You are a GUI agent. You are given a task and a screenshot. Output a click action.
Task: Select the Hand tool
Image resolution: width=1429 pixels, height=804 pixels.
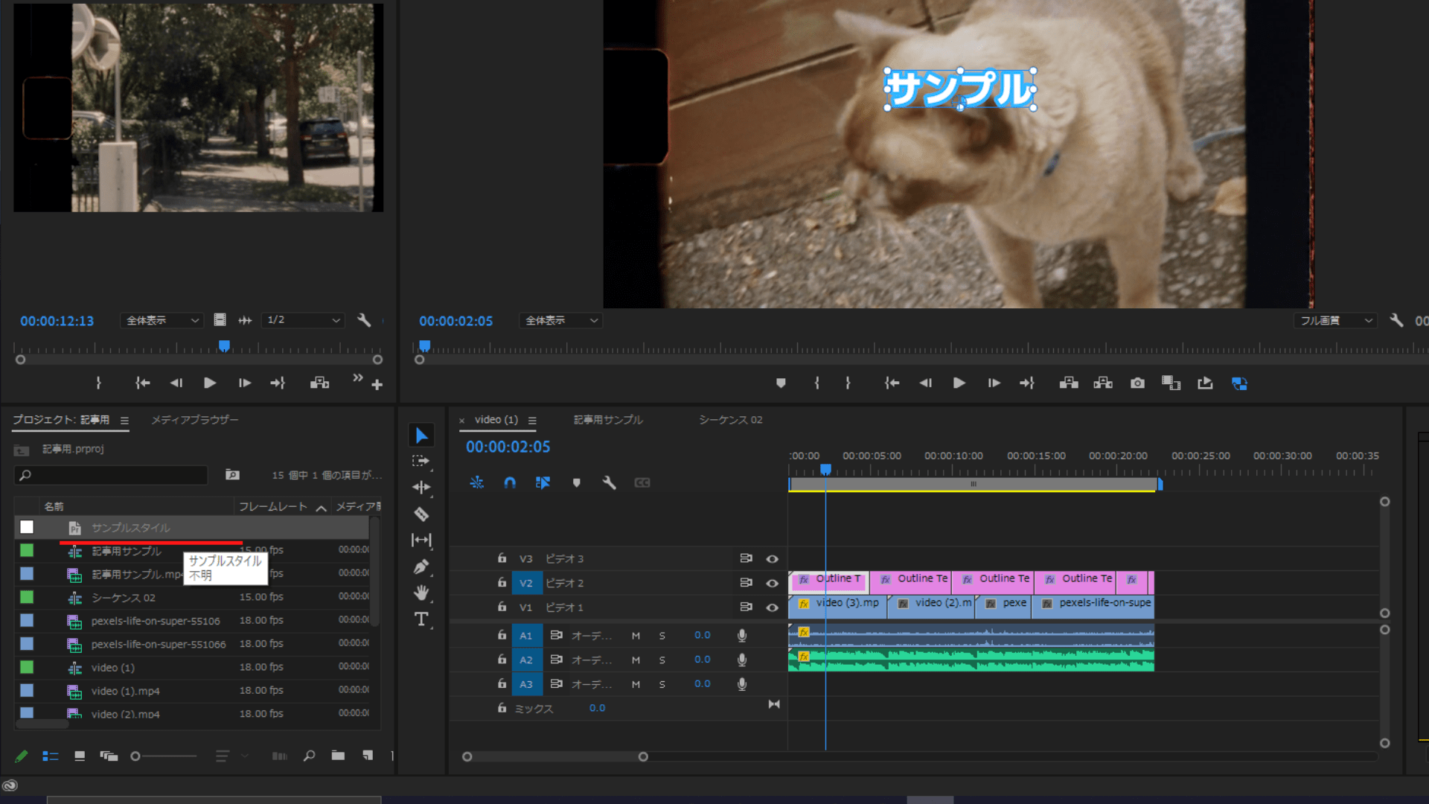click(421, 593)
